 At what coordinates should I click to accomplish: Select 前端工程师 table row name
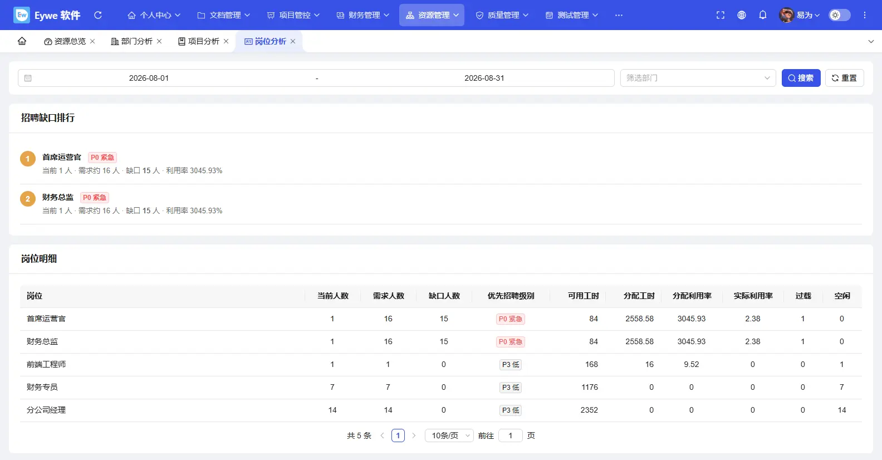pyautogui.click(x=46, y=364)
